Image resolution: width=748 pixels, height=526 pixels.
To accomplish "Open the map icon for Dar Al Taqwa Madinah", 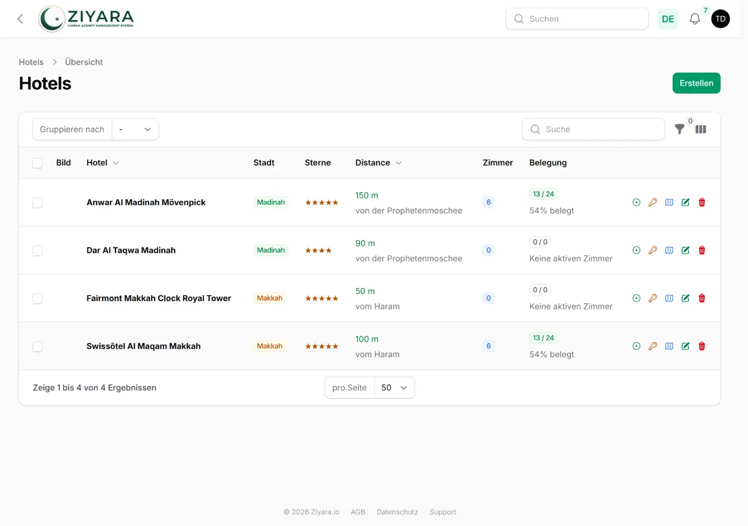I will (x=669, y=250).
